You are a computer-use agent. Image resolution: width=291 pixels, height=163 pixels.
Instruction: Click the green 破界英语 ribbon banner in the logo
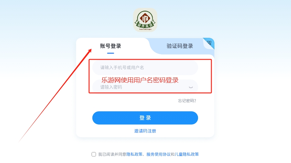point(145,26)
